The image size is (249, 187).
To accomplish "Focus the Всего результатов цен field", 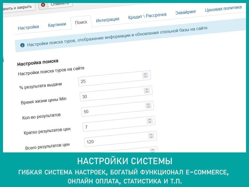I will click(115, 140).
